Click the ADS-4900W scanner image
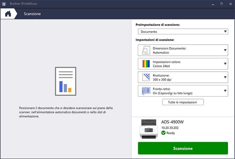The height and width of the screenshot is (159, 235). tap(149, 128)
